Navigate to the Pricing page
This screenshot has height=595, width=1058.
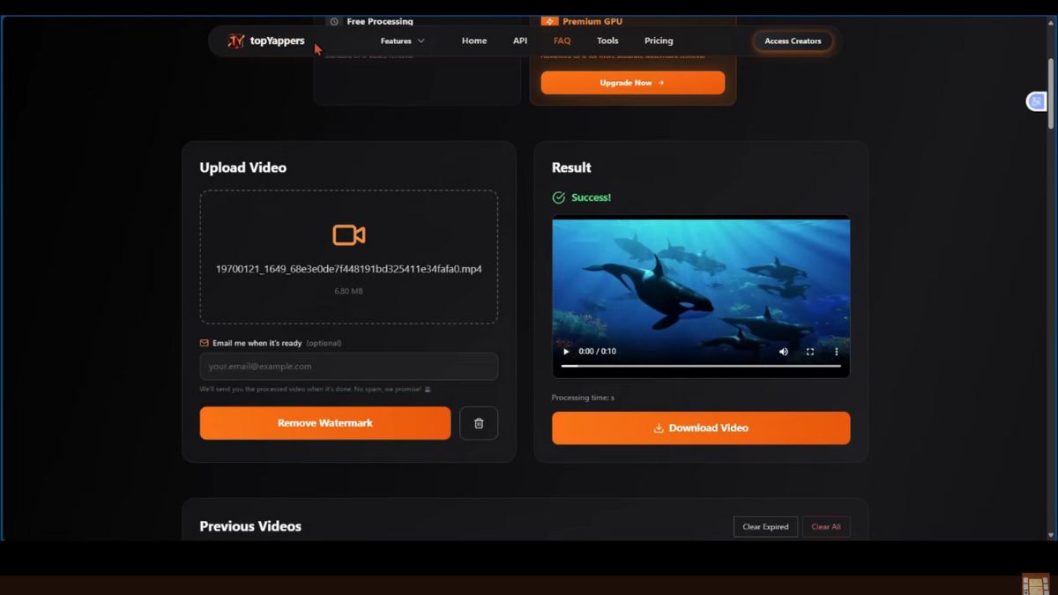pyautogui.click(x=659, y=41)
